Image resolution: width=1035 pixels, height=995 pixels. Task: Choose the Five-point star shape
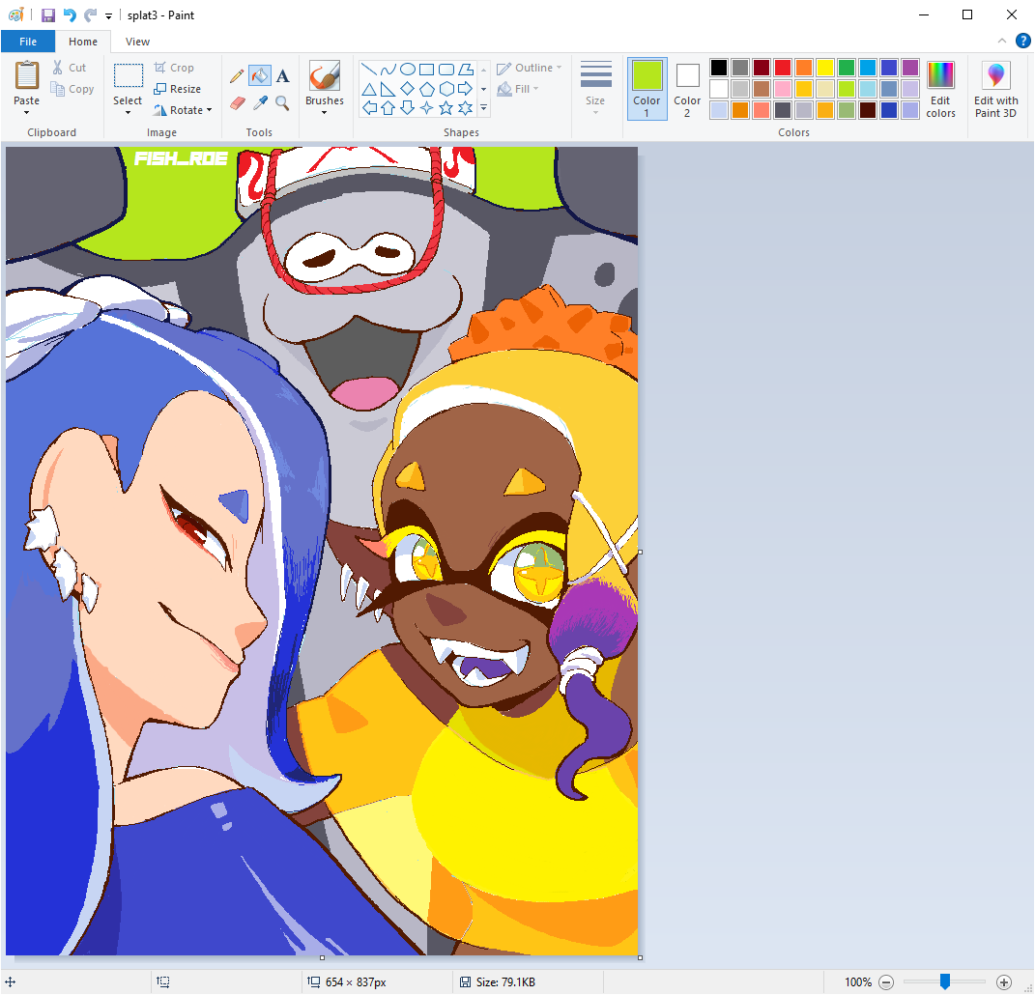pos(446,108)
